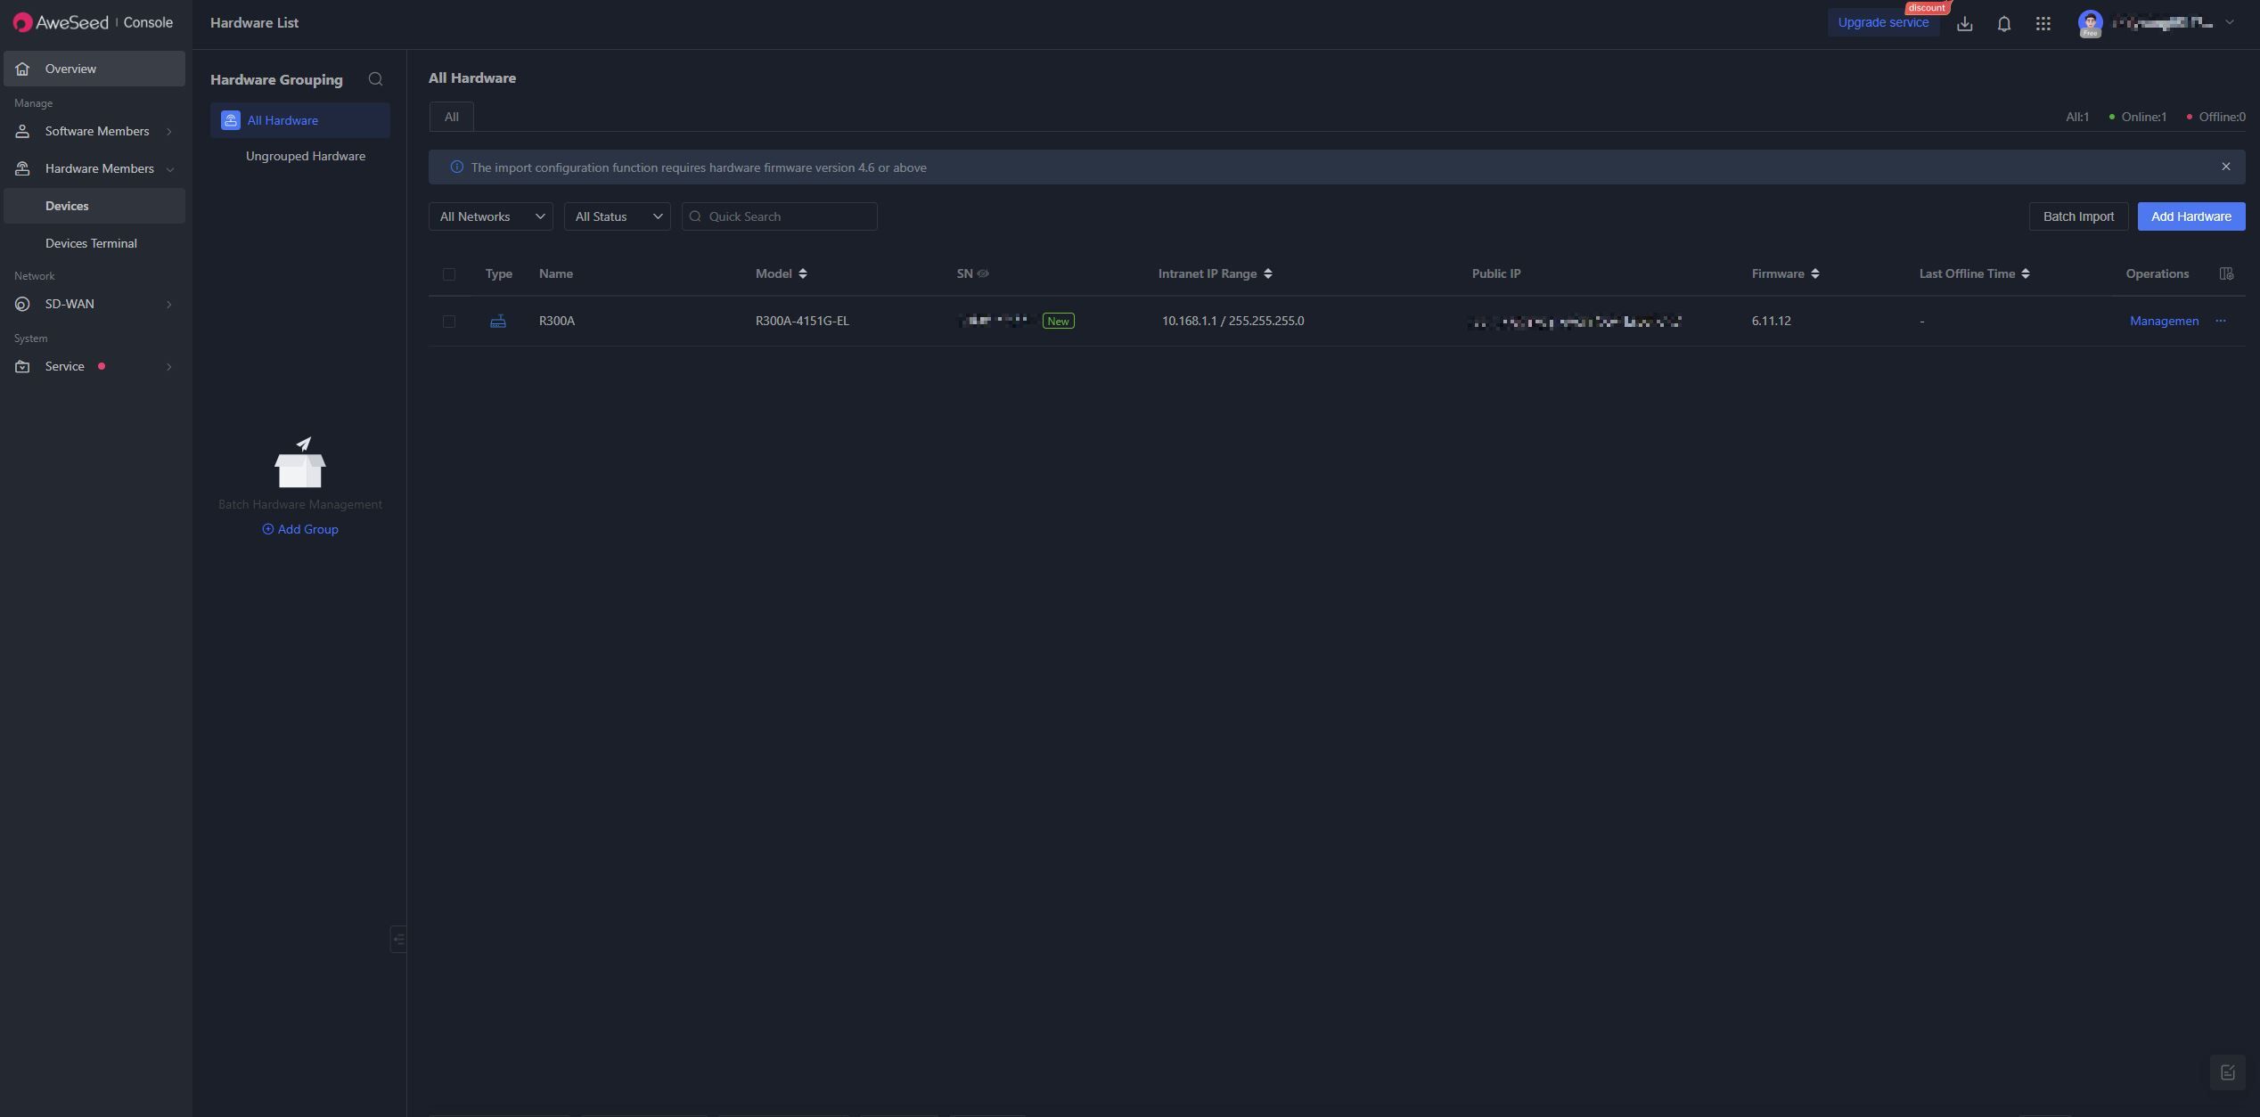Click the AweSeed logo

pos(61,22)
